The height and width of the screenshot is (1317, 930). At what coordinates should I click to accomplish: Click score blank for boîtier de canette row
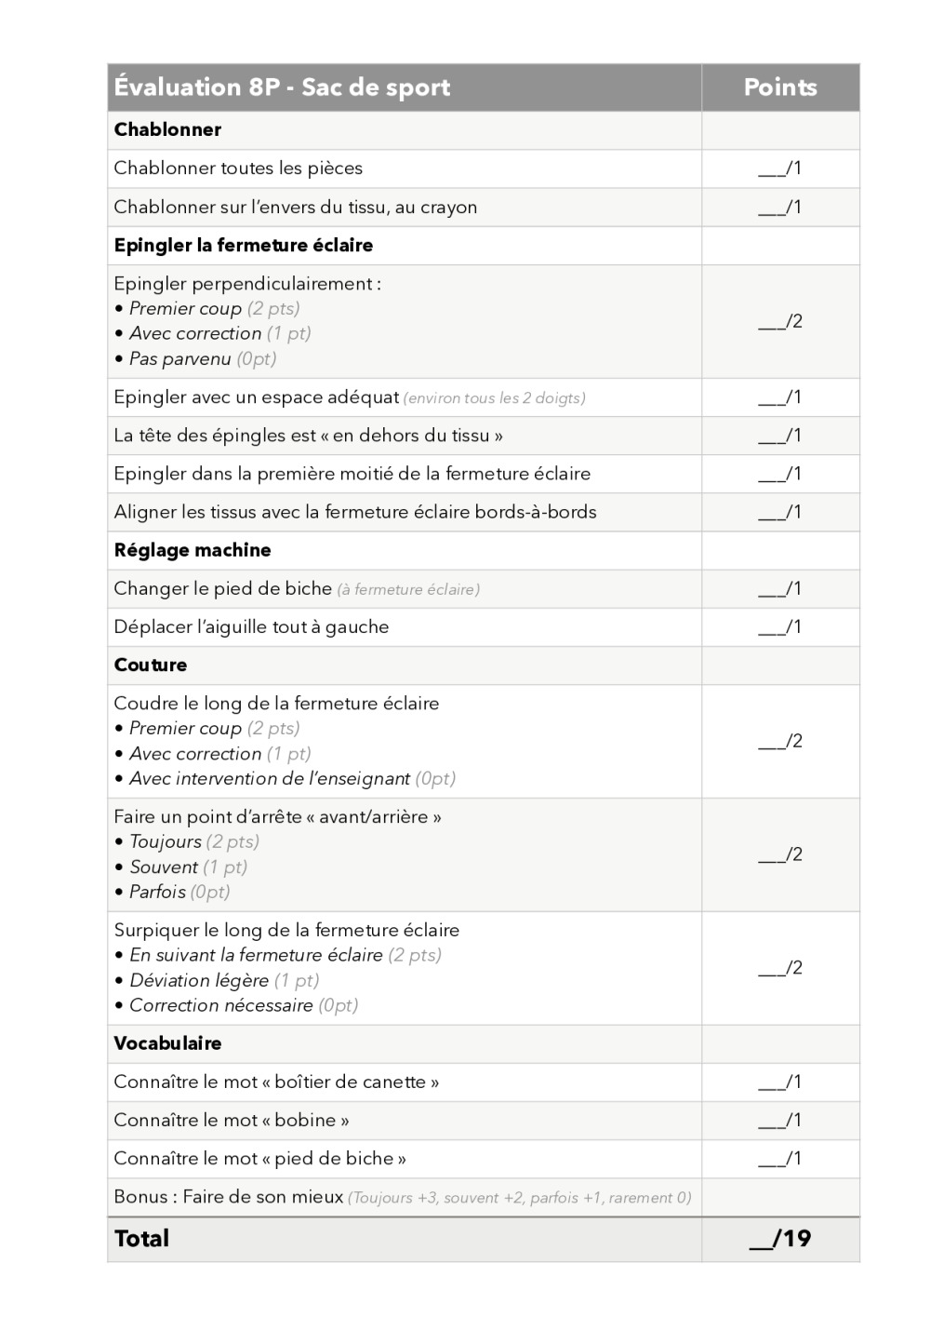[x=780, y=1082]
